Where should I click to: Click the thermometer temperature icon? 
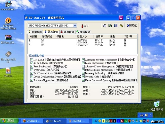pos(82,26)
